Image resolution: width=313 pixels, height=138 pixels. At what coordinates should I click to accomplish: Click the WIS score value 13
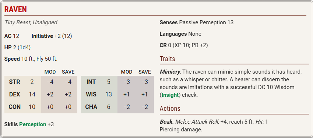point(109,94)
